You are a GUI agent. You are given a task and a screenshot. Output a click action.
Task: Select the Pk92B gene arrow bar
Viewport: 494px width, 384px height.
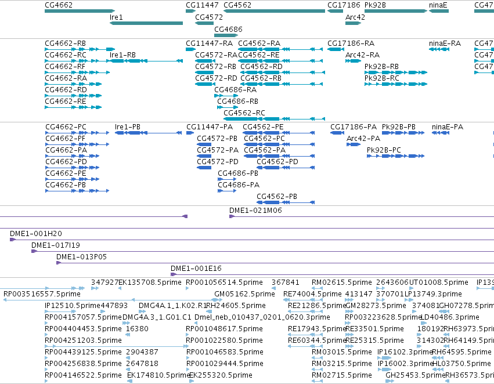point(396,11)
